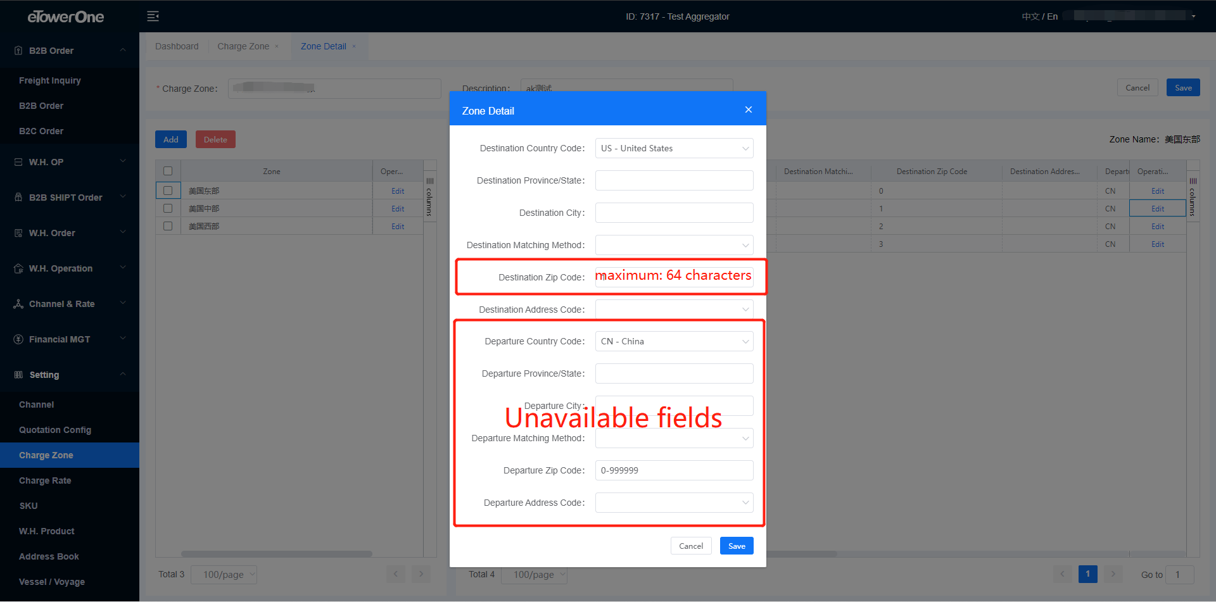Edit the 美国东部 zone row
1216x602 pixels.
tap(398, 191)
